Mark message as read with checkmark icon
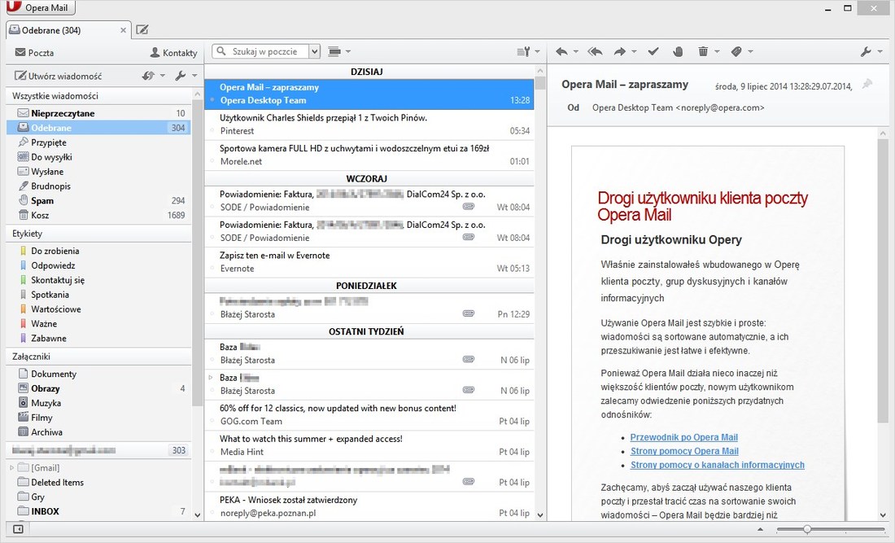This screenshot has width=895, height=543. coord(653,52)
